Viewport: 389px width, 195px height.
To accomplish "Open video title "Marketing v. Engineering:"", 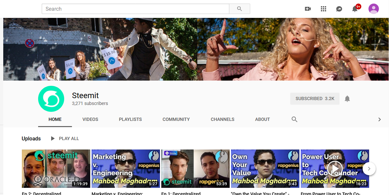I will pos(117,193).
